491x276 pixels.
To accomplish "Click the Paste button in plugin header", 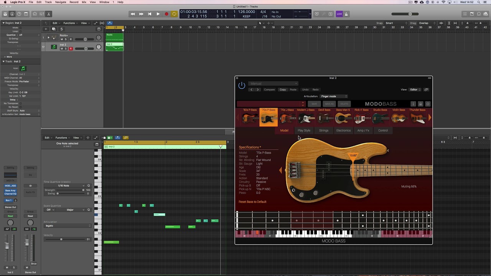I will [293, 90].
